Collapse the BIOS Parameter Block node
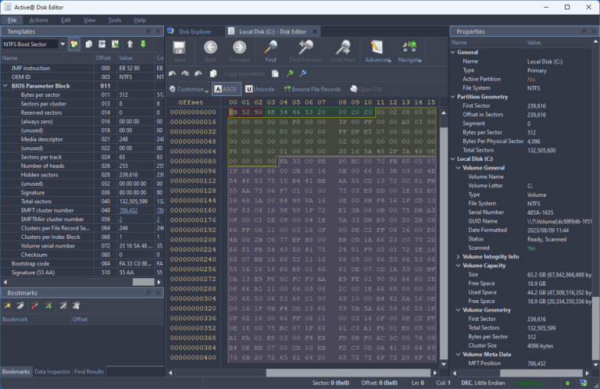The width and height of the screenshot is (600, 389). click(5, 86)
